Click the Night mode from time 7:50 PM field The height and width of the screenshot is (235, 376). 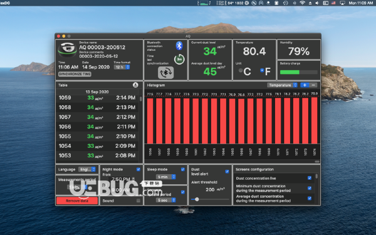click(x=122, y=179)
